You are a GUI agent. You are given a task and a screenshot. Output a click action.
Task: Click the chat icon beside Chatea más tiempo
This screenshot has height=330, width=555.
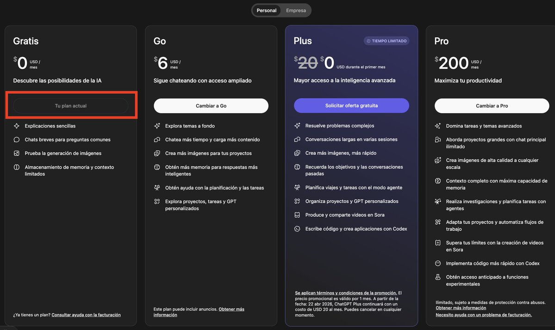[157, 140]
